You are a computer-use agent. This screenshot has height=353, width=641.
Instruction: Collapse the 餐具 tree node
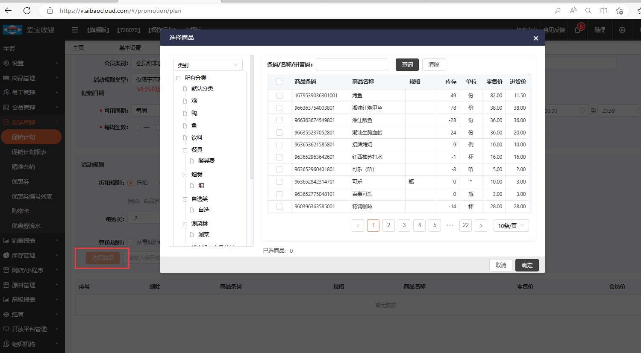pos(185,150)
